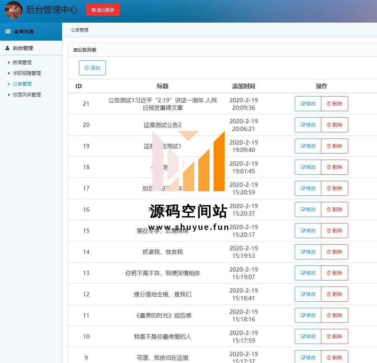Click the edit pencil icon in row 17
Image resolution: width=377 pixels, height=363 pixels.
pos(303,188)
